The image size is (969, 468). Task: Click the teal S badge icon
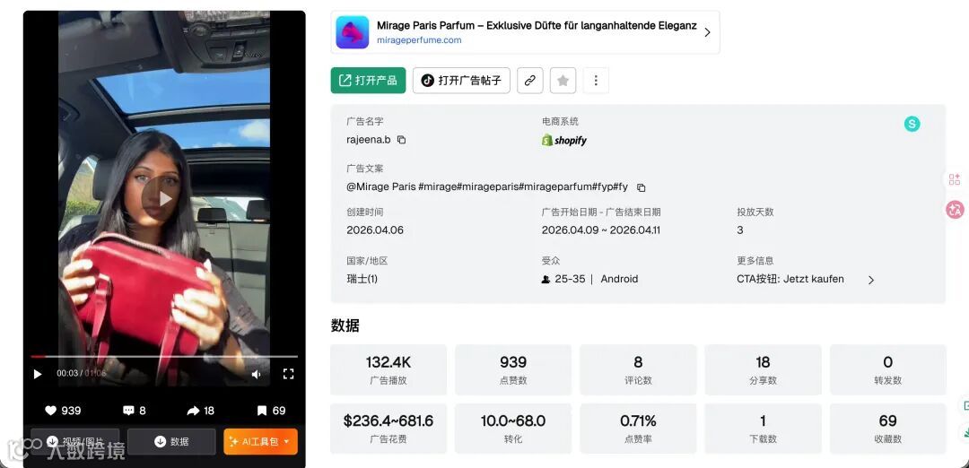(x=912, y=124)
